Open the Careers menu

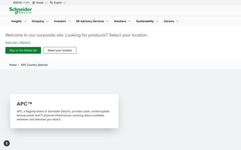pyautogui.click(x=169, y=21)
